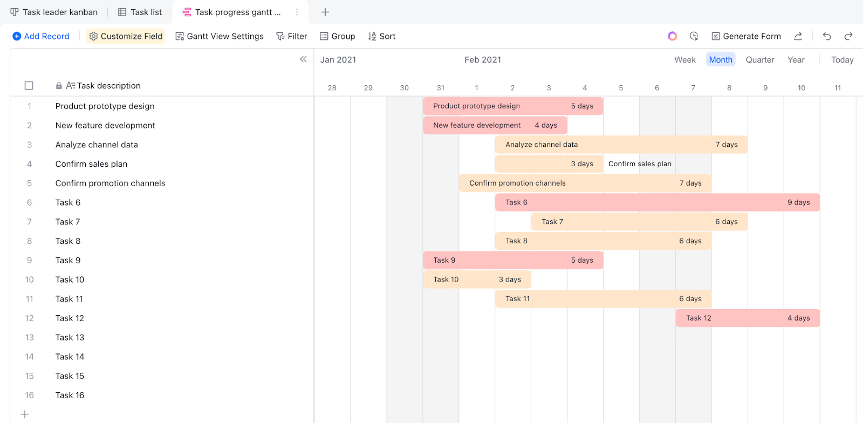Click the undo arrow icon
This screenshot has height=423, width=863.
(x=827, y=36)
